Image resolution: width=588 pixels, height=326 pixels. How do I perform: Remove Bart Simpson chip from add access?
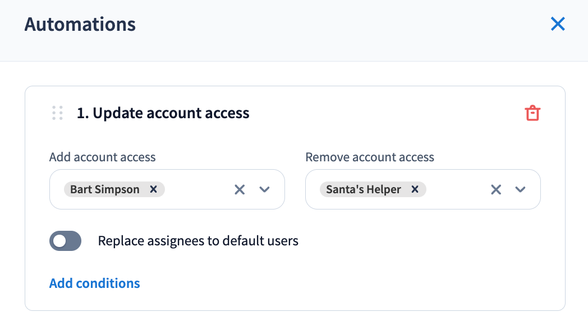click(x=153, y=189)
